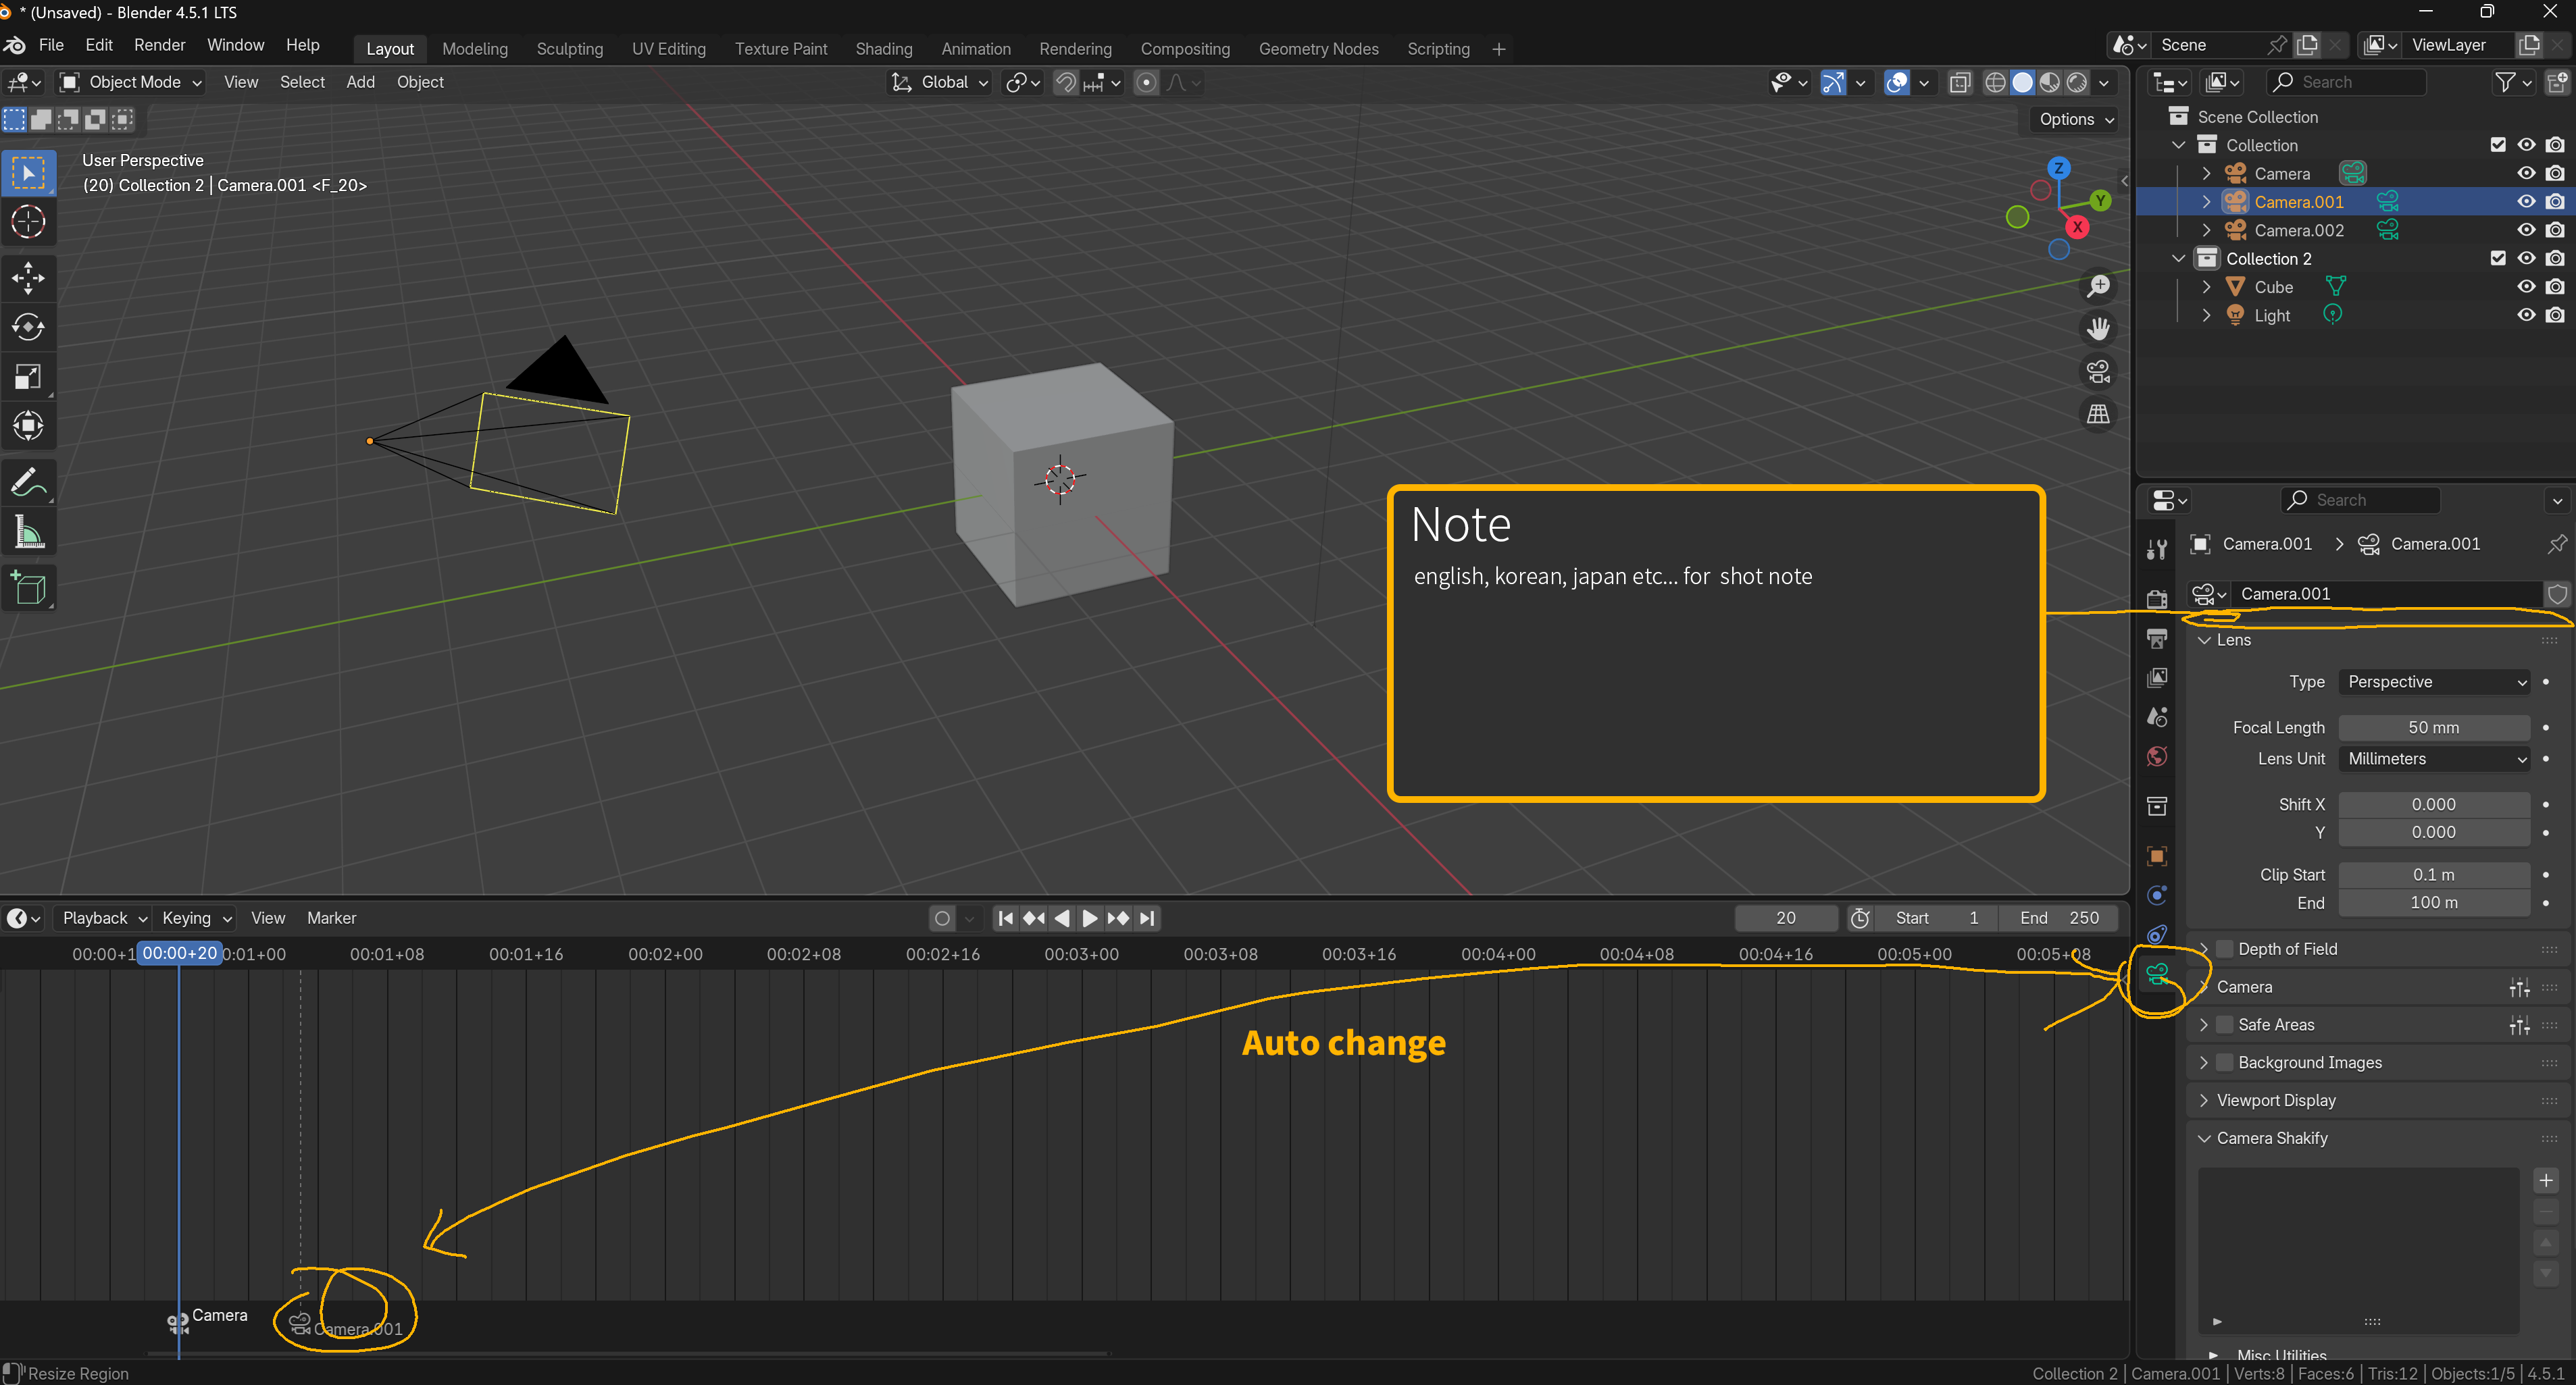Open the timeline Marker menu
Image resolution: width=2576 pixels, height=1385 pixels.
331,917
